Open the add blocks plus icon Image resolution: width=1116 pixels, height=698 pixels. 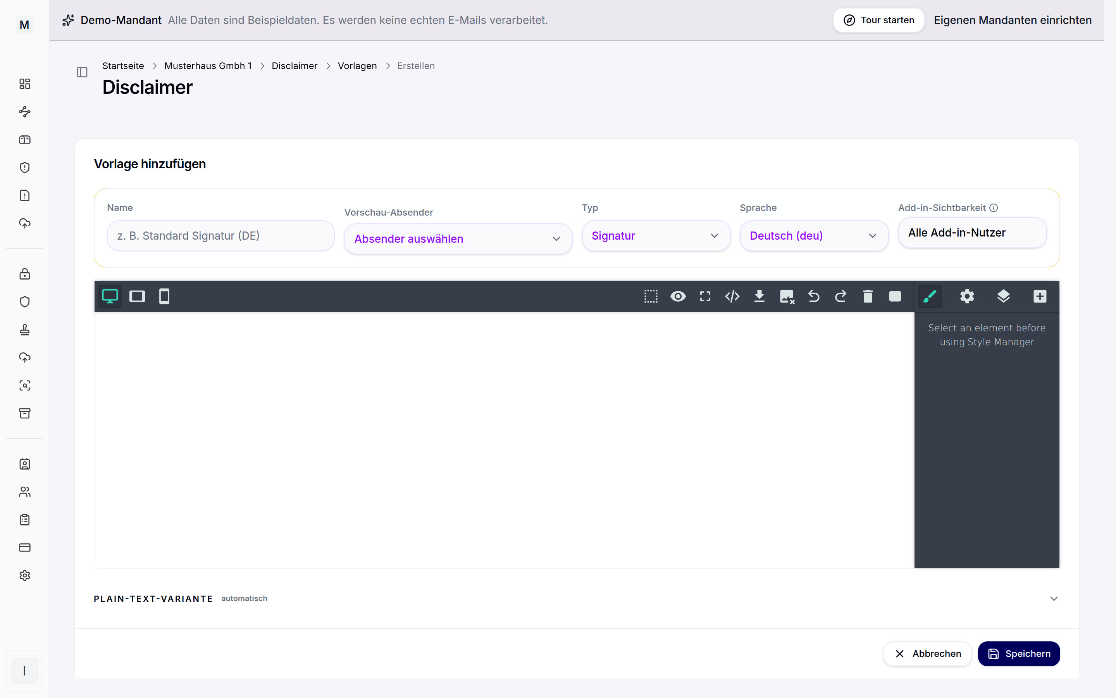point(1039,296)
